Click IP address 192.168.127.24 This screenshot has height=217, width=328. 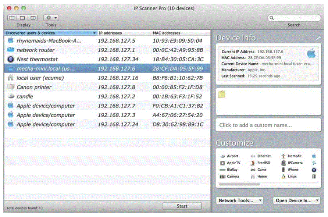(x=118, y=124)
